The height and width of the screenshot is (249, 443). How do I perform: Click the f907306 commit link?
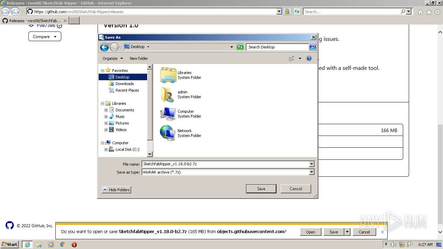46,25
